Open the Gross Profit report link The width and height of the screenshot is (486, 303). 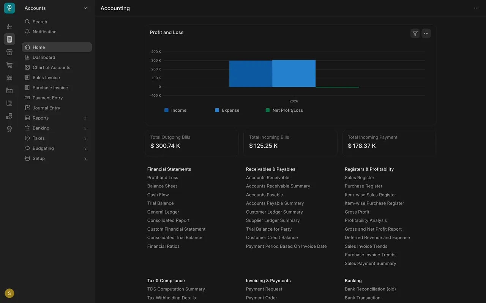click(357, 212)
